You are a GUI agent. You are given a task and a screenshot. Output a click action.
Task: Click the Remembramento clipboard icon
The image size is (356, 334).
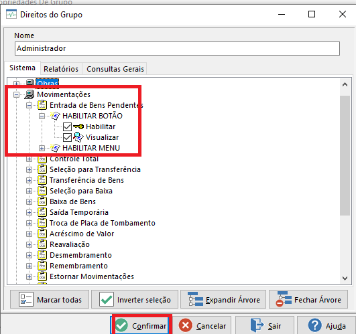click(42, 266)
